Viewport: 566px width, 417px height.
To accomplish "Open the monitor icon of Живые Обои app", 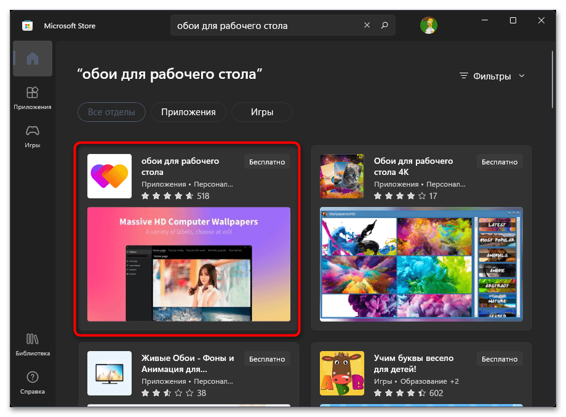I will point(110,373).
